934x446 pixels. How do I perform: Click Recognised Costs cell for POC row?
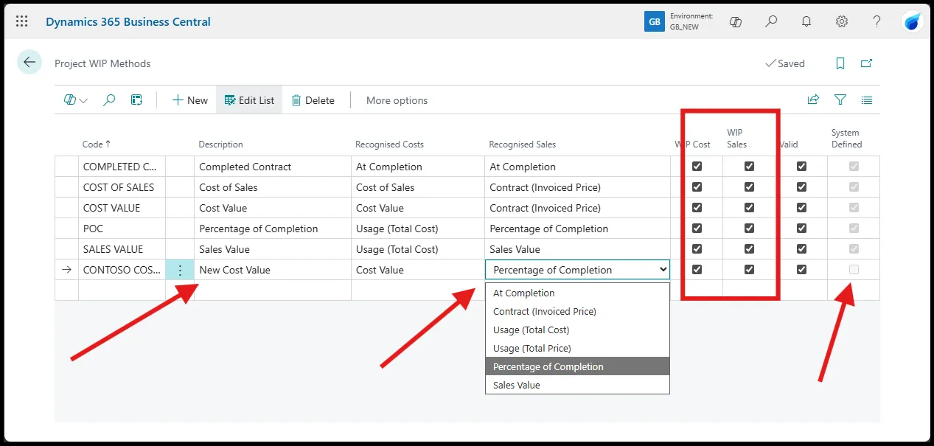(418, 229)
